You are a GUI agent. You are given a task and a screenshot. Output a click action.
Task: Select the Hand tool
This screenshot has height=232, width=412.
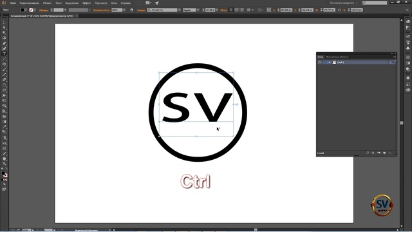[5, 159]
